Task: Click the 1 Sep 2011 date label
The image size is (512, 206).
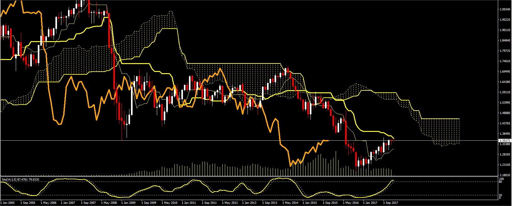Action: click(x=209, y=203)
